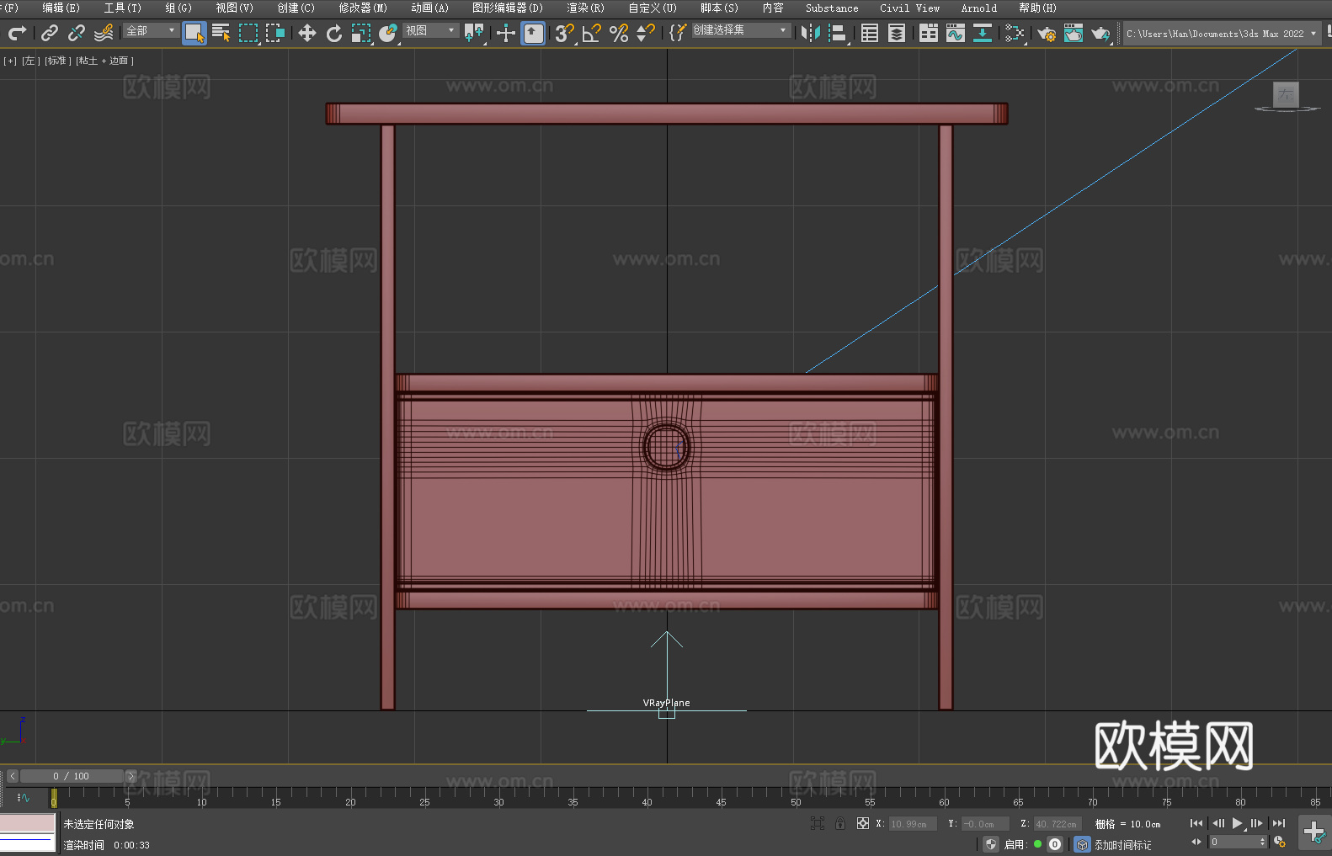
Task: Open the 编辑(E) menu
Action: 61,8
